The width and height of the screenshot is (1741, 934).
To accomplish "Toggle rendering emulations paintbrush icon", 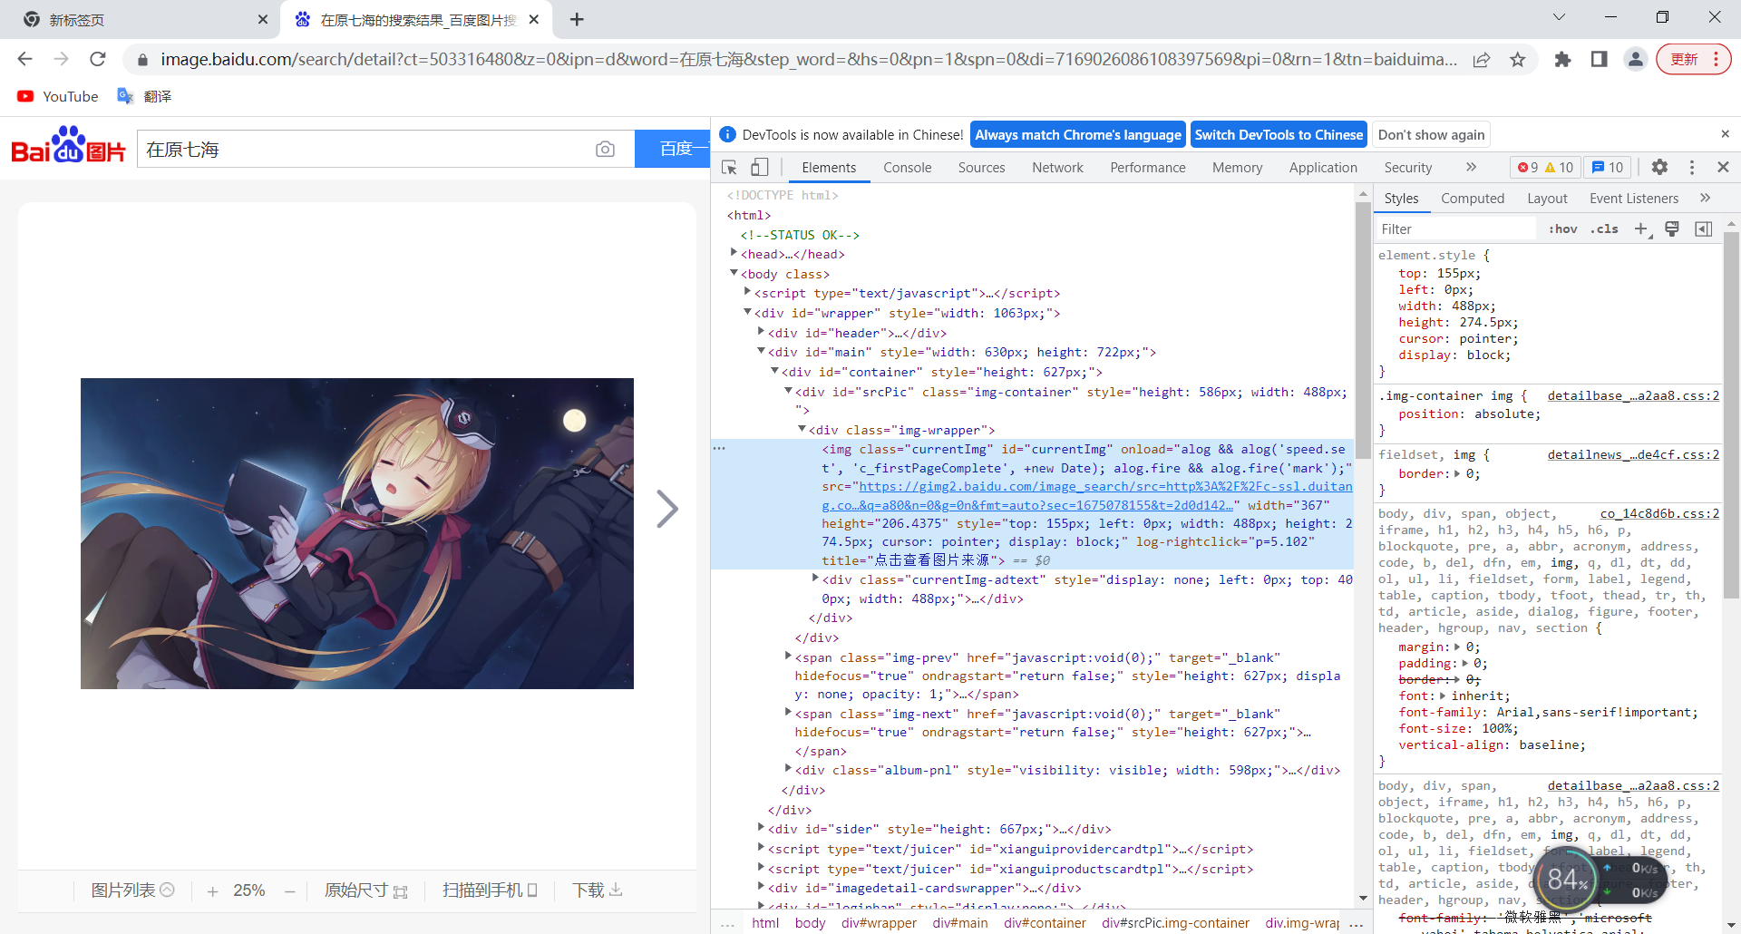I will pyautogui.click(x=1672, y=229).
